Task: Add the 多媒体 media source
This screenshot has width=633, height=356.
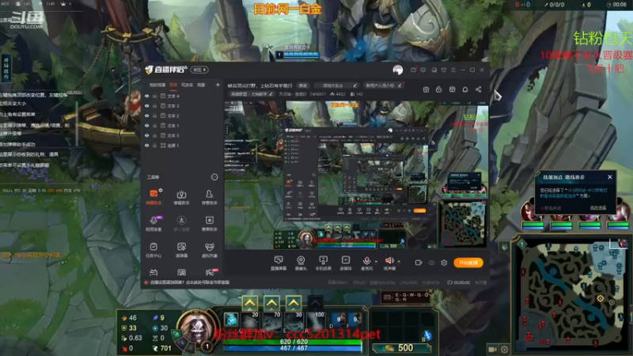Action: tap(346, 263)
